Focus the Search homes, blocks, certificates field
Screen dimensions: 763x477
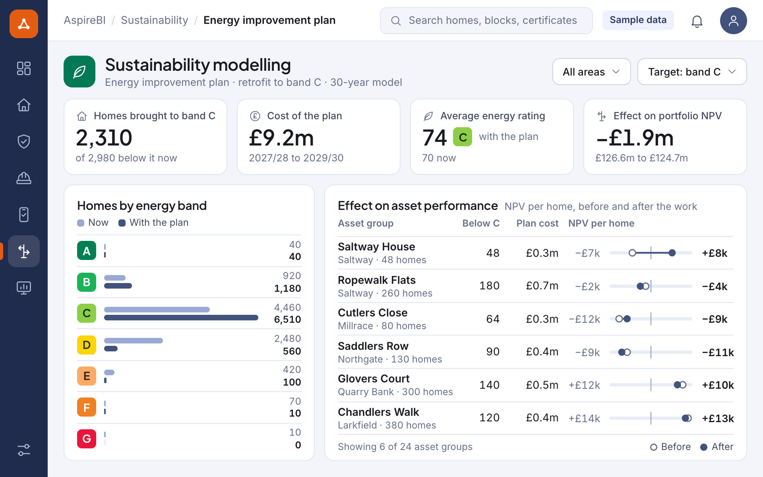486,21
